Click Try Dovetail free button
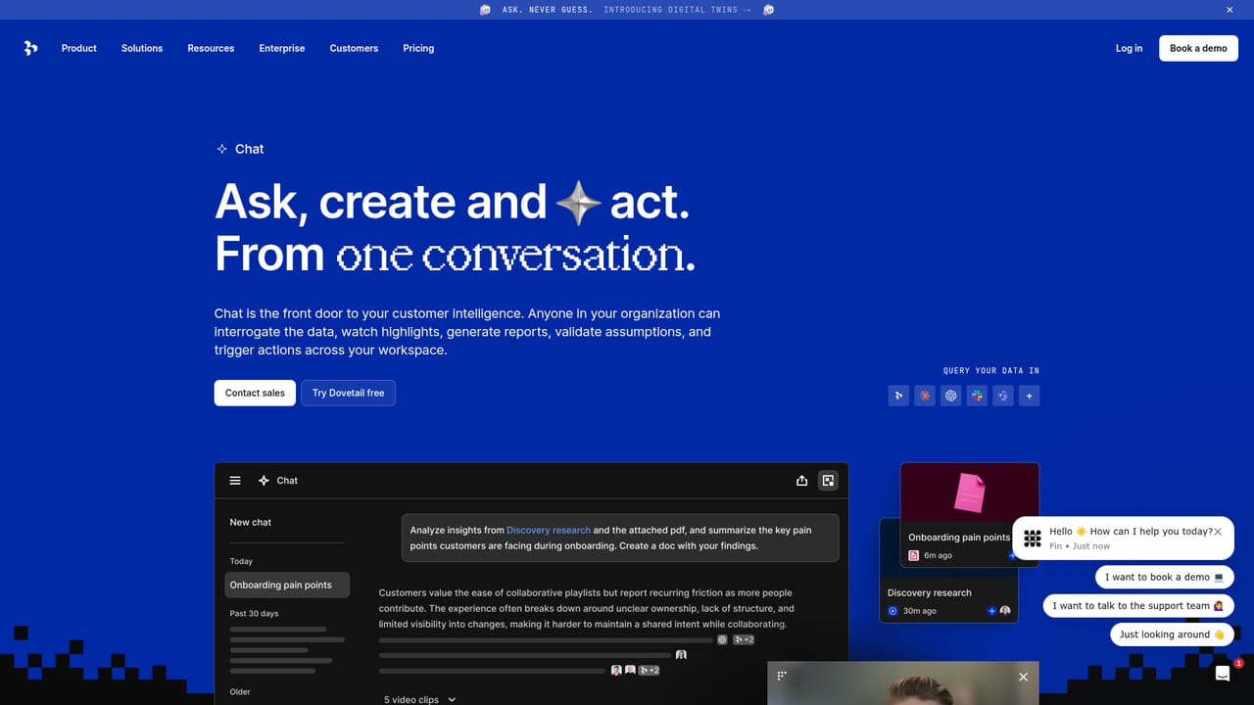Screen dimensions: 1254x705 (x=348, y=393)
